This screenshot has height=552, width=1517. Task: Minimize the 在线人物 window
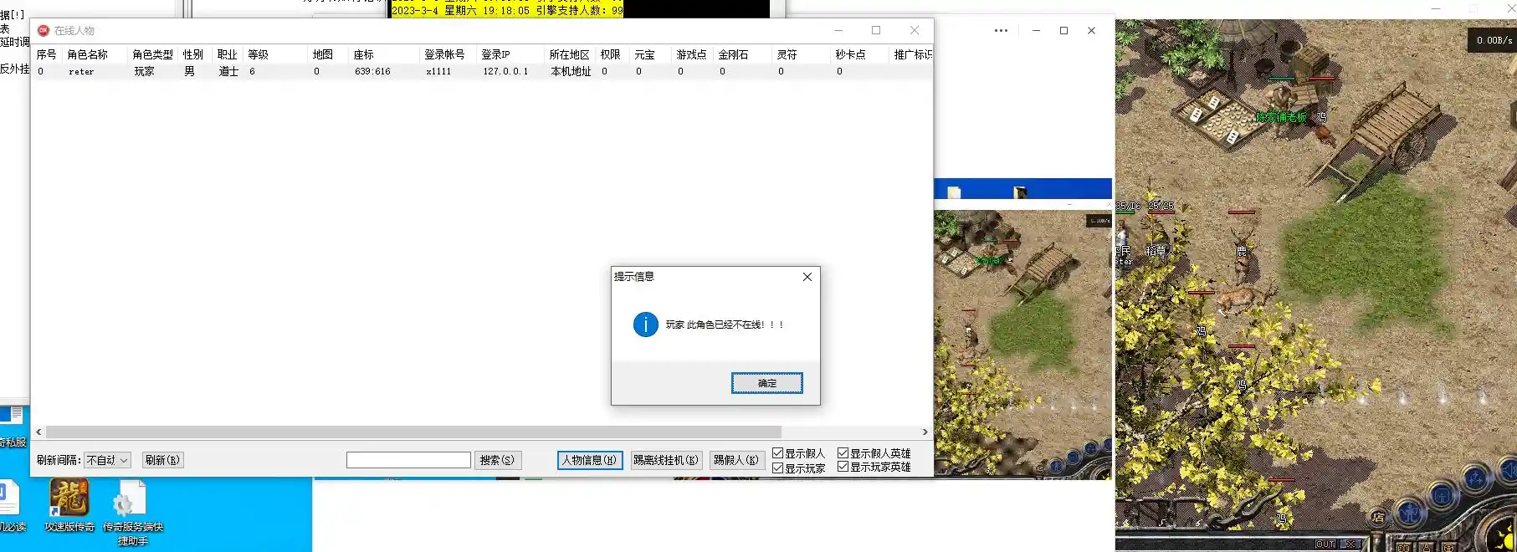[x=838, y=30]
